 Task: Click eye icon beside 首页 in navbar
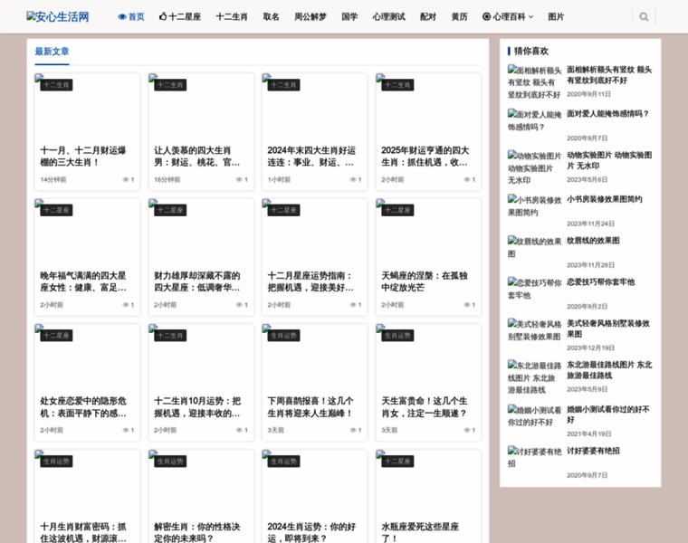pyautogui.click(x=122, y=16)
